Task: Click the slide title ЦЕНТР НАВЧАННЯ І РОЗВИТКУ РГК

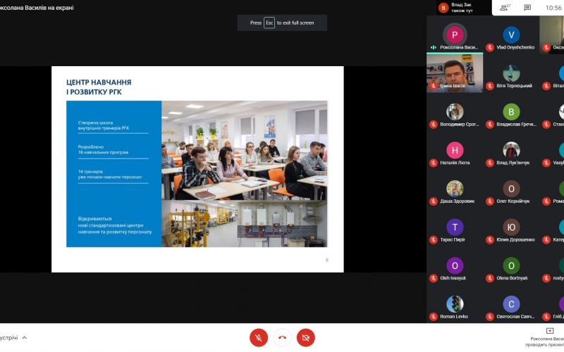Action: click(99, 87)
